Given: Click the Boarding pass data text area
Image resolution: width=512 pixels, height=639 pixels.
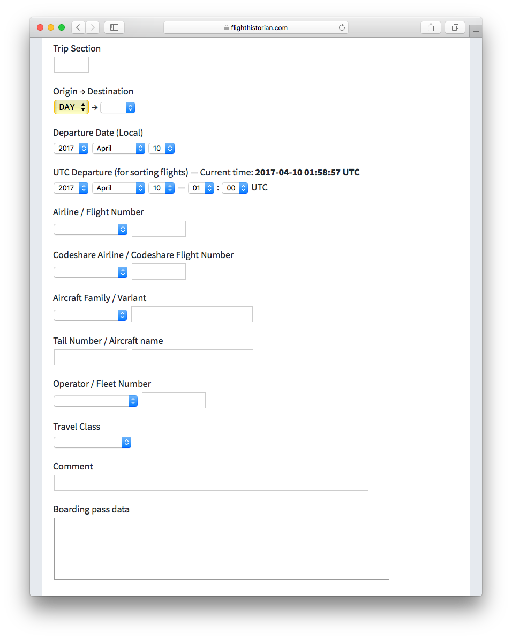Looking at the screenshot, I should (x=221, y=548).
